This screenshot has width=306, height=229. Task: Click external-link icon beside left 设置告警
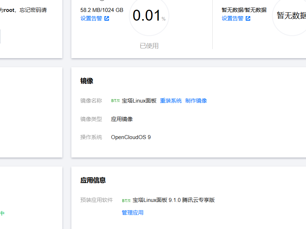click(x=107, y=18)
